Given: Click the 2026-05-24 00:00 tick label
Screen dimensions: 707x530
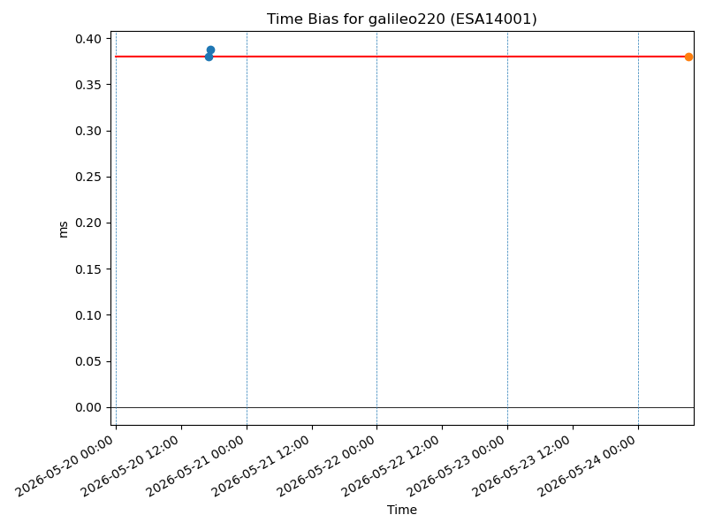Looking at the screenshot, I should click(587, 467).
